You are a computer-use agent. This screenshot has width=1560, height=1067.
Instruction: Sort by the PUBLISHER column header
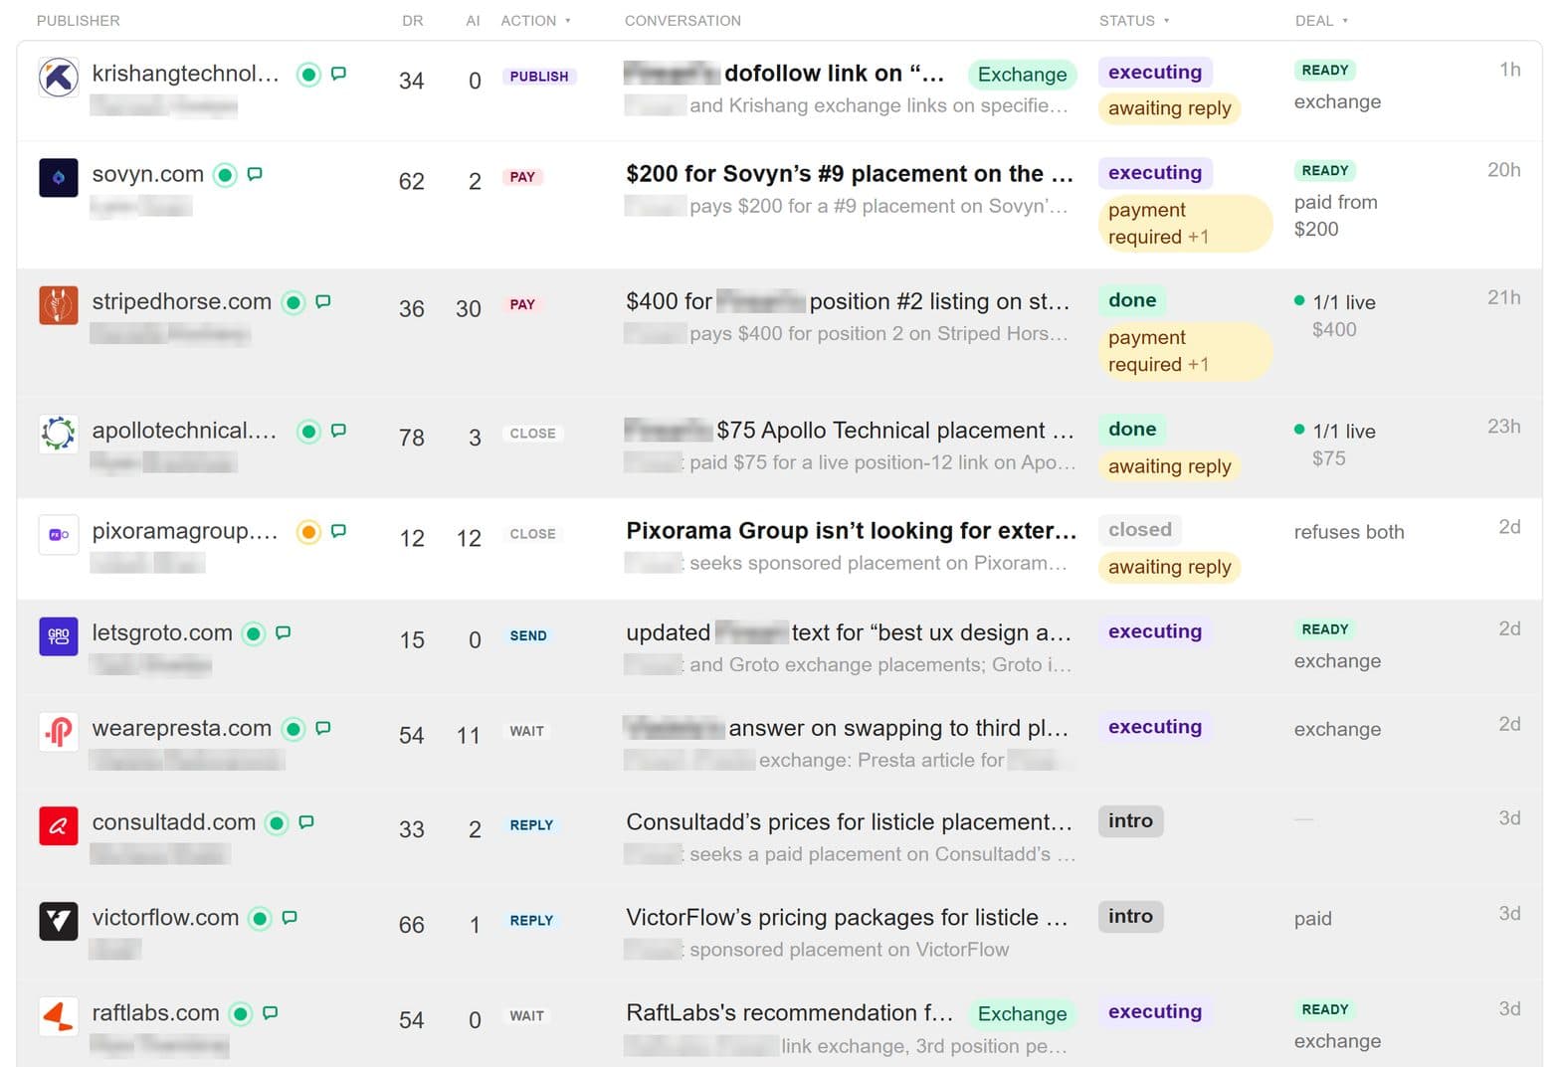click(78, 21)
